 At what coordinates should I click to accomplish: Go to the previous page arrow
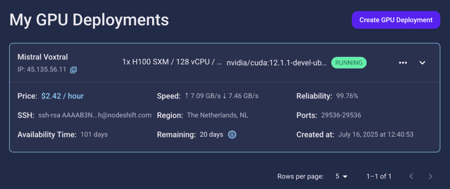(411, 176)
